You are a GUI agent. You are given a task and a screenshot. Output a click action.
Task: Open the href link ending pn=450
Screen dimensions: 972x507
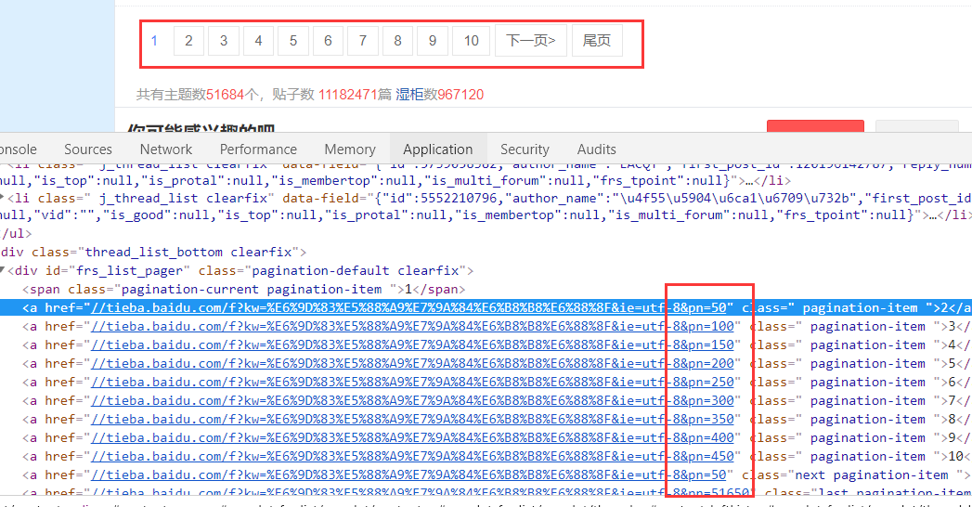[412, 457]
